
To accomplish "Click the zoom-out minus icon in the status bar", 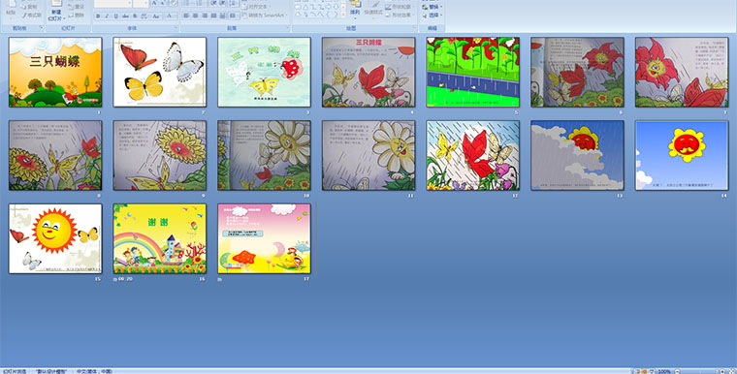I will click(x=677, y=372).
